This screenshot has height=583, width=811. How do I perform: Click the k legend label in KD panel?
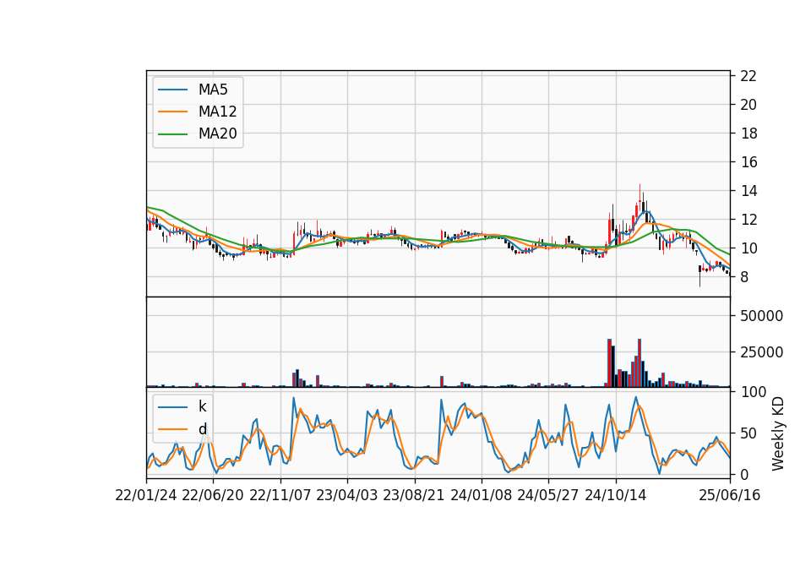coord(202,406)
